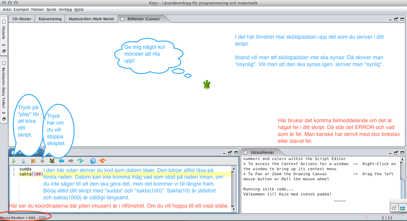Image resolution: width=407 pixels, height=221 pixels.
Task: Restore the Berättaren (Story Teller) side panel
Action: tap(4, 119)
